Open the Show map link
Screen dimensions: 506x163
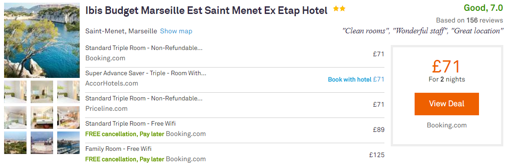point(176,32)
